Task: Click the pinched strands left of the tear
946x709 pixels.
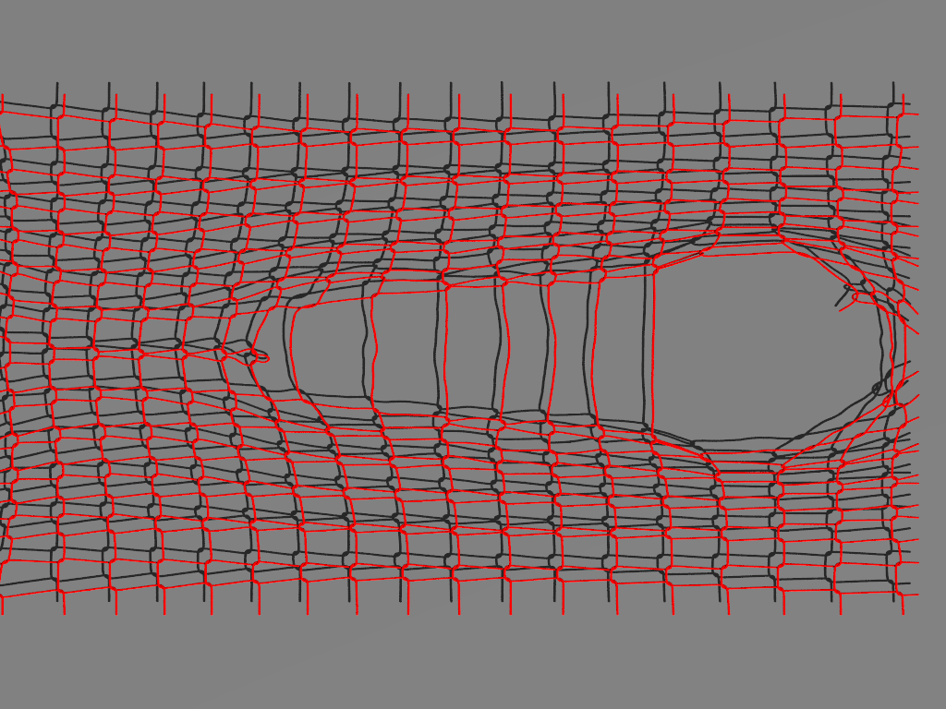Action: [x=185, y=347]
